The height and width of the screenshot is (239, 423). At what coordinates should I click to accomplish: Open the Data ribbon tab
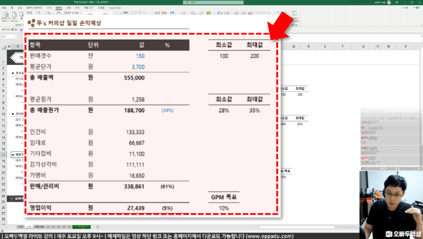[58, 9]
